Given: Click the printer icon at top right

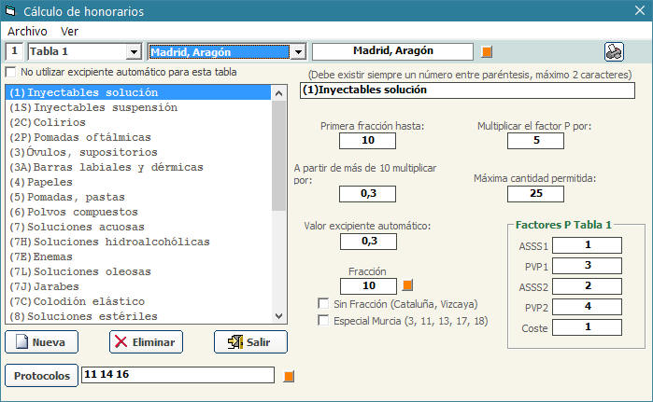Looking at the screenshot, I should 614,51.
